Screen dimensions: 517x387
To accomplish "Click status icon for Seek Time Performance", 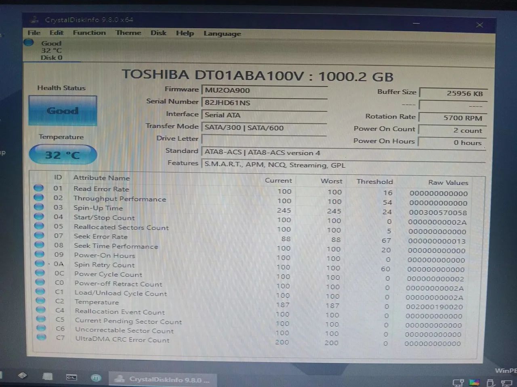I will tap(39, 244).
